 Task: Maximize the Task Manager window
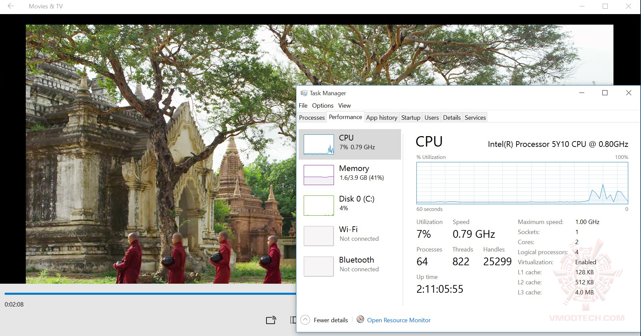click(605, 93)
